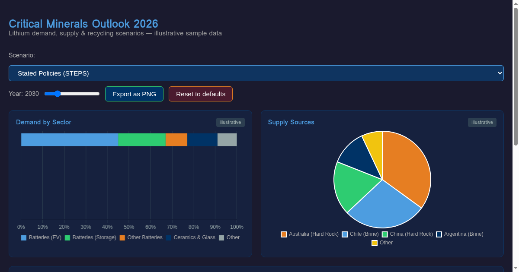
Task: Click the Supply Sources heading
Action: click(291, 122)
